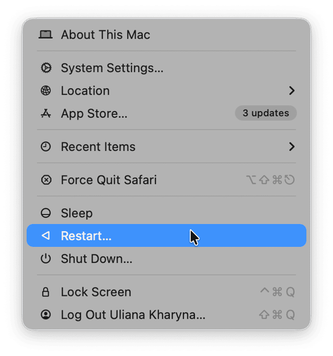Select Shut Down... menu entry
The width and height of the screenshot is (333, 356).
[x=97, y=259]
